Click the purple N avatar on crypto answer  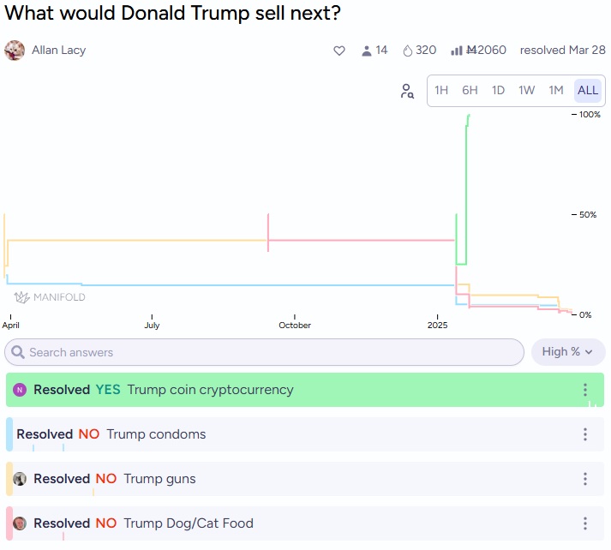[20, 390]
